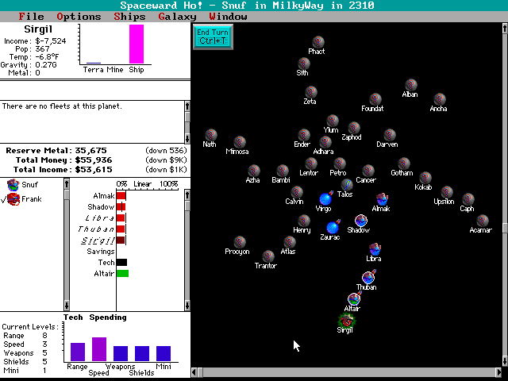The image size is (508, 381).
Task: Select the Trantor planet icon
Action: [x=268, y=256]
